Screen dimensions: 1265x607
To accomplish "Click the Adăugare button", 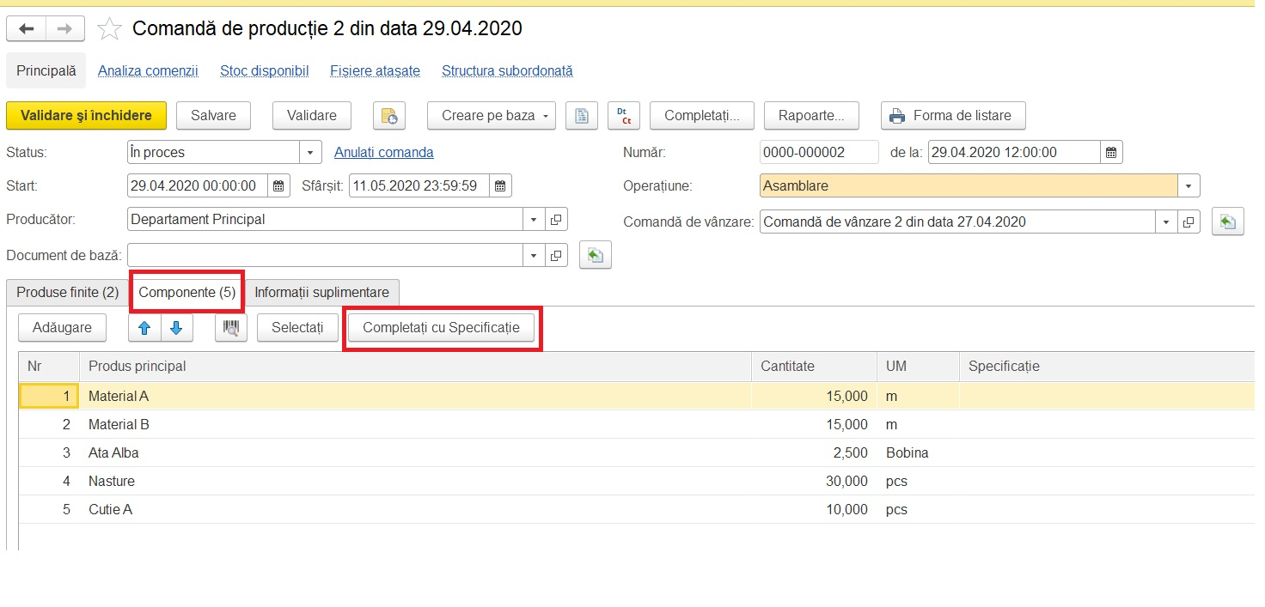I will pos(62,328).
